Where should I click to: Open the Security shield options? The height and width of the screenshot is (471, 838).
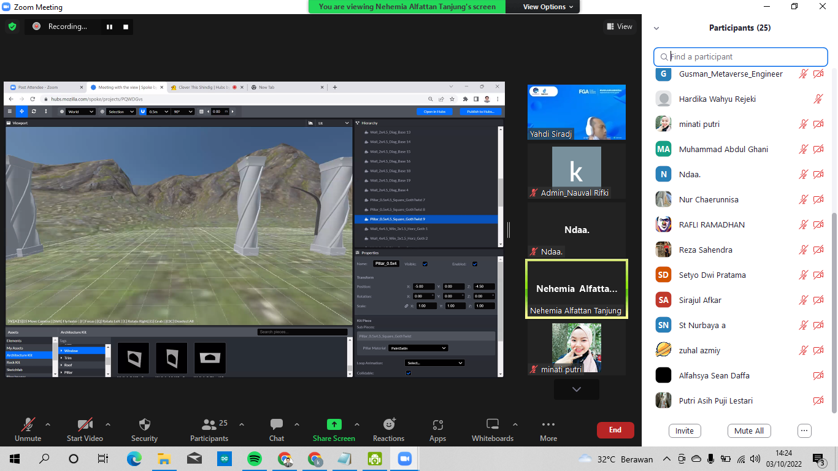(144, 424)
